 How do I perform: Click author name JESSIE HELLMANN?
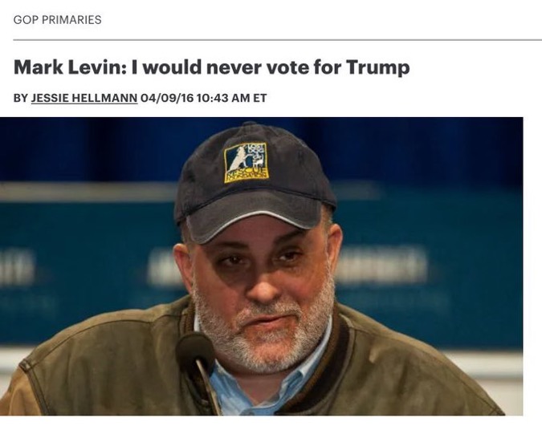(x=84, y=98)
